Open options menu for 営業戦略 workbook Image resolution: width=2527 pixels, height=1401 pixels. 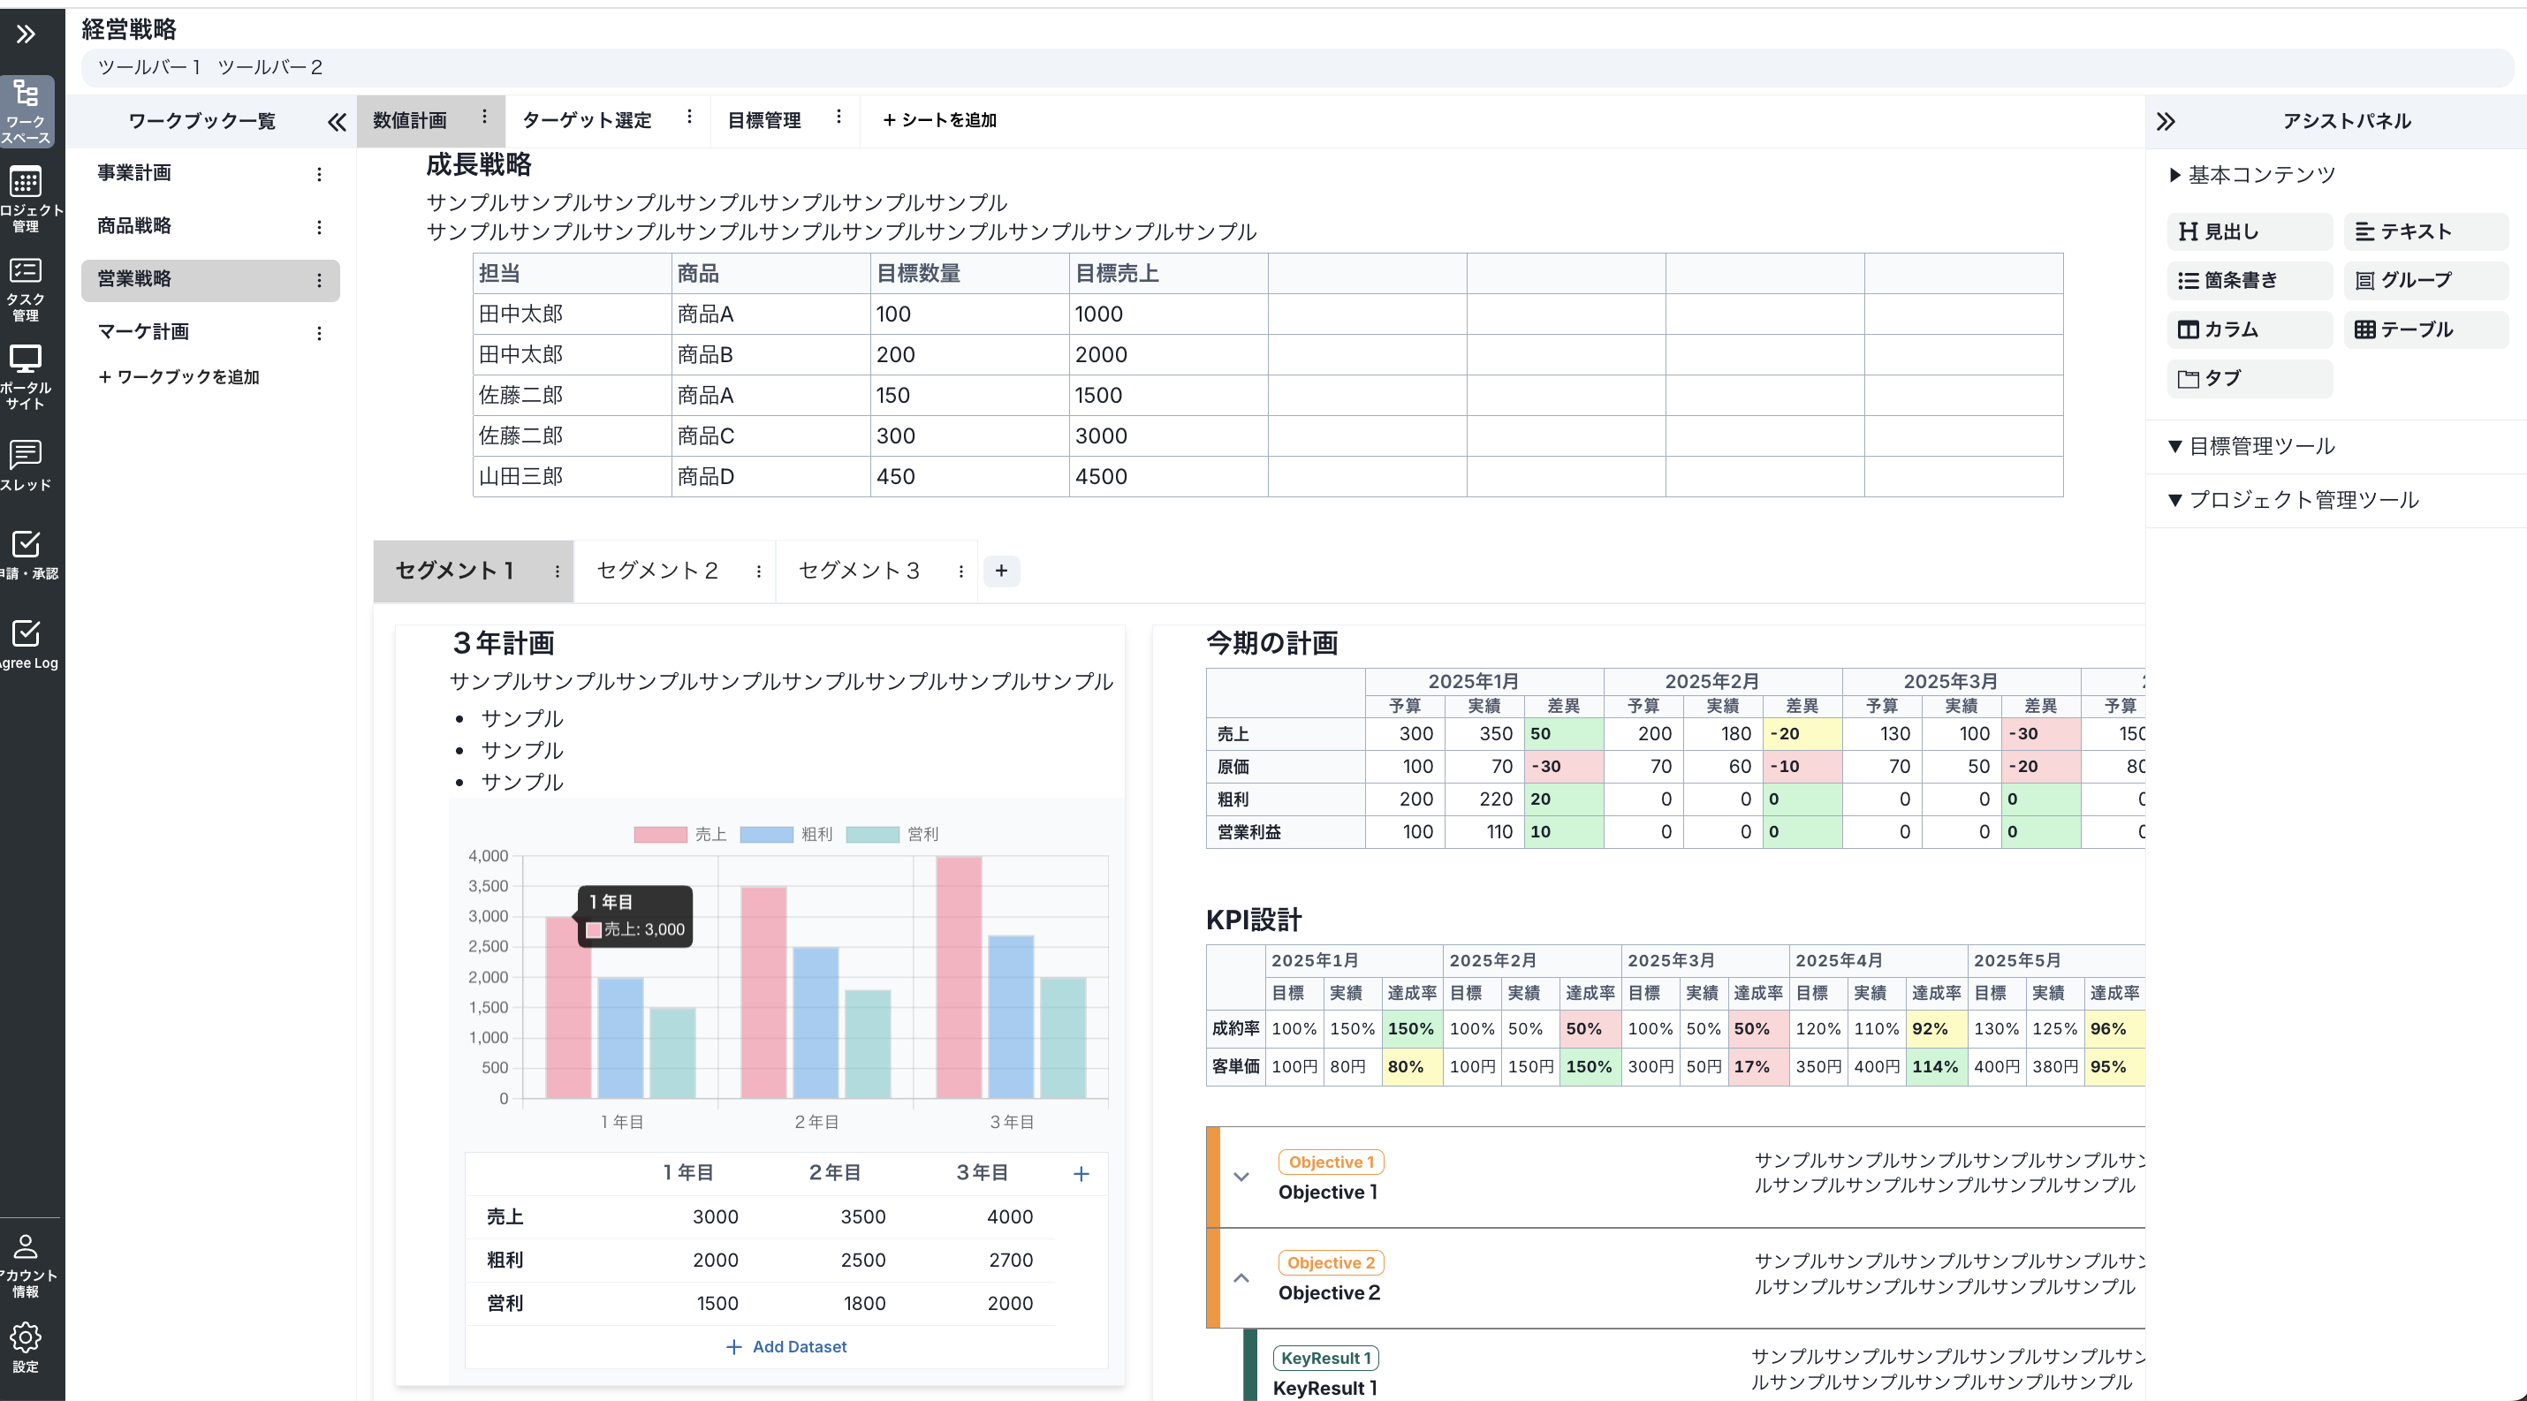click(319, 279)
